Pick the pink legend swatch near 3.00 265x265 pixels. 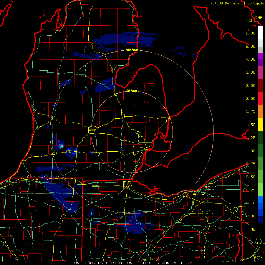click(260, 72)
